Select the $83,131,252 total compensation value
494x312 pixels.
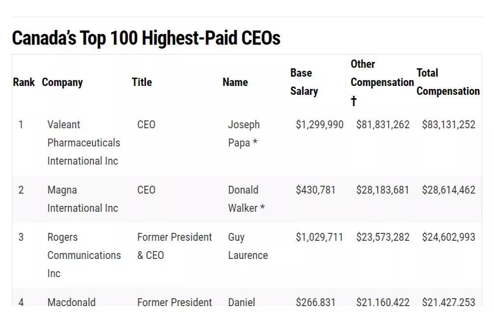click(448, 125)
